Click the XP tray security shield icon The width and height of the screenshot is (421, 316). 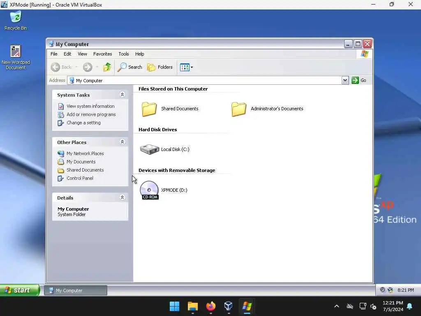pyautogui.click(x=382, y=290)
